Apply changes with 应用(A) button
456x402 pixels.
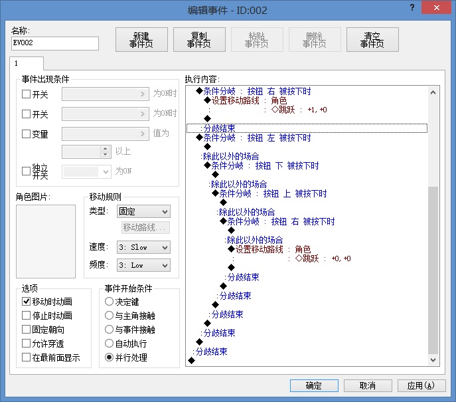click(x=421, y=385)
